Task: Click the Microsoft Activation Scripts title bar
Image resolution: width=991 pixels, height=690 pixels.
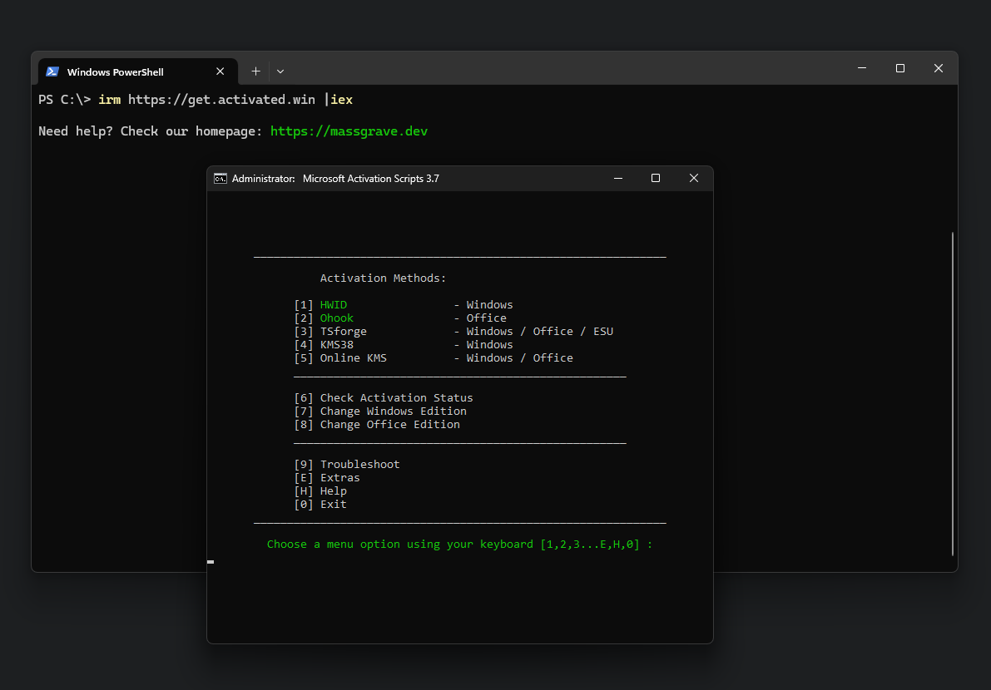Action: point(499,179)
